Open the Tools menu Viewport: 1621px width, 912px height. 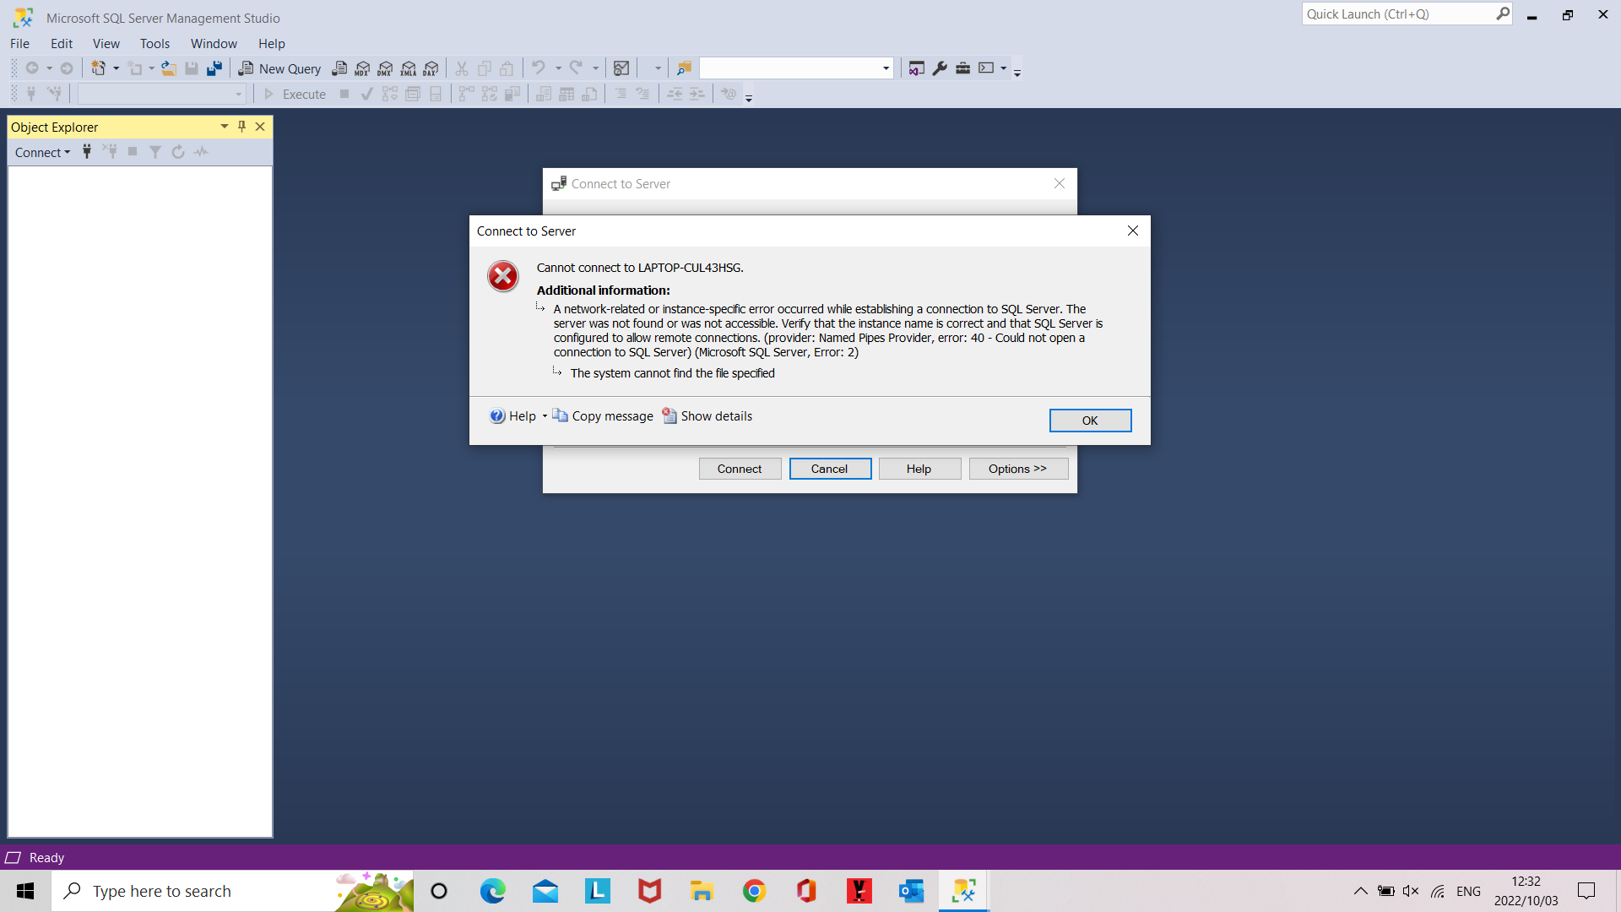pyautogui.click(x=155, y=43)
